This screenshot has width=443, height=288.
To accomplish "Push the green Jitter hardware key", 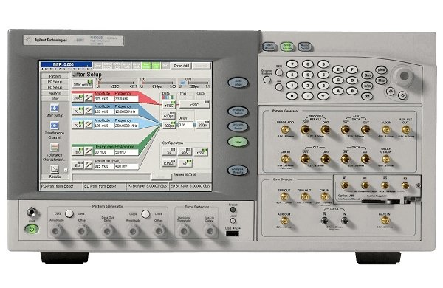I will 238,142.
